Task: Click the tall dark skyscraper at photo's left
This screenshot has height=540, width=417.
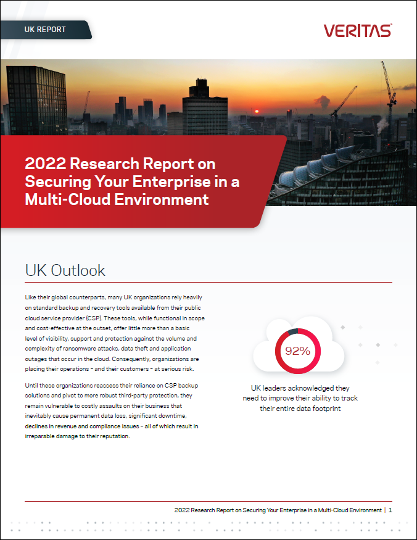Action: point(36,99)
